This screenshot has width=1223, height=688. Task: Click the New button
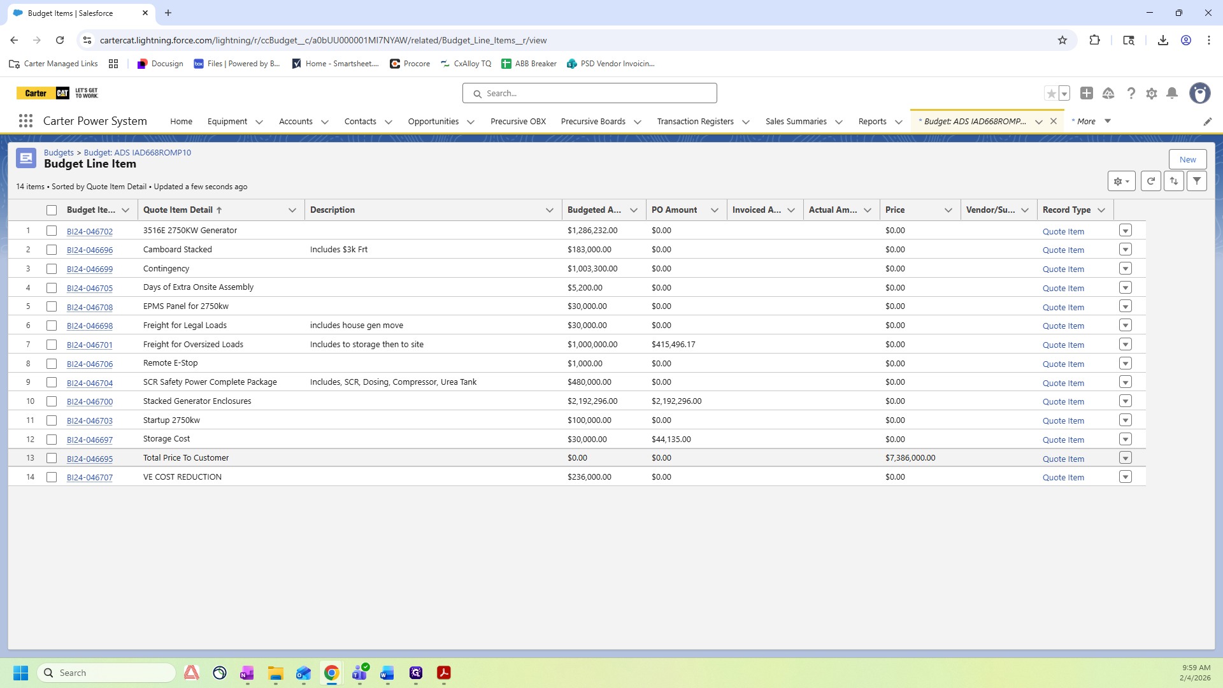[x=1187, y=159]
